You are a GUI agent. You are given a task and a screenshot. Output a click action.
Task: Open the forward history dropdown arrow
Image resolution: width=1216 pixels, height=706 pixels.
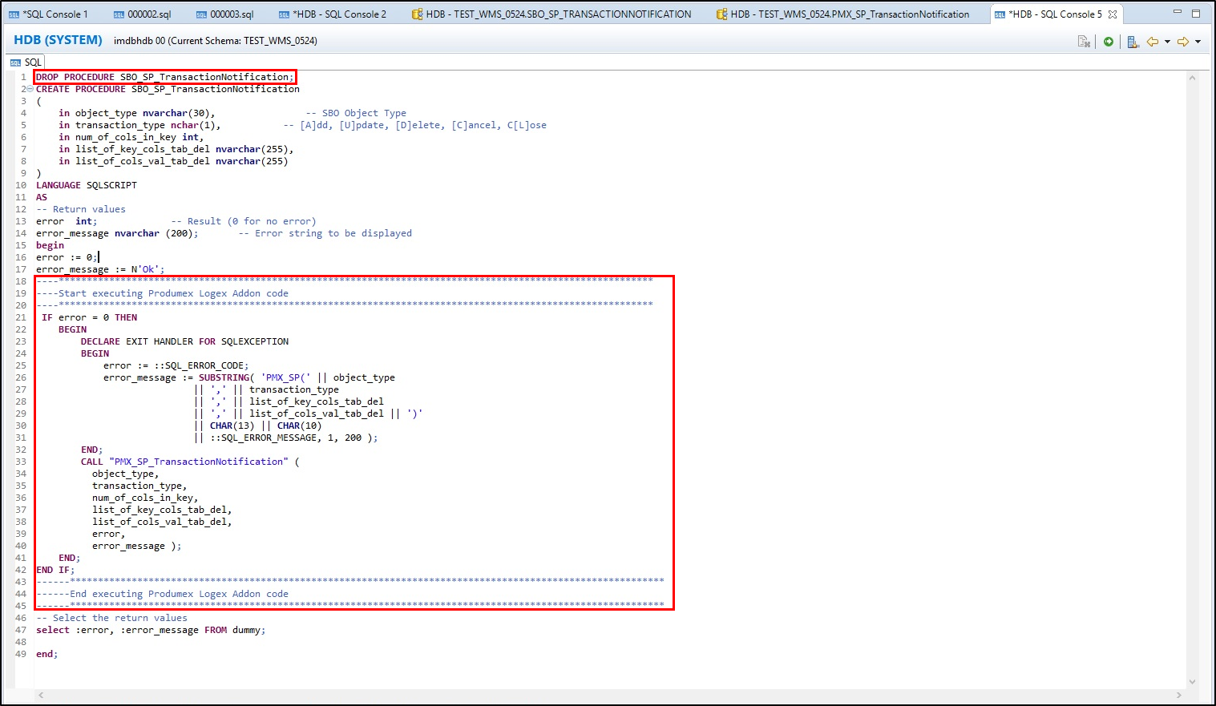coord(1198,42)
